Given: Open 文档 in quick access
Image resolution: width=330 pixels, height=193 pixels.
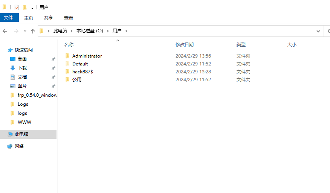Looking at the screenshot, I should click(22, 77).
